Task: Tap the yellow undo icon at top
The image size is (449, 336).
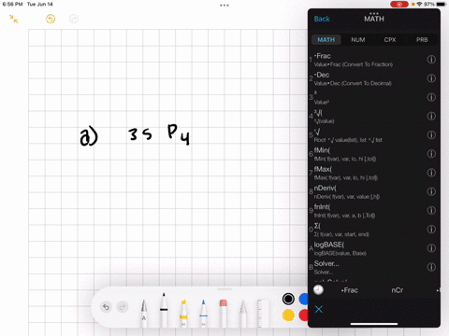Action: [x=51, y=19]
